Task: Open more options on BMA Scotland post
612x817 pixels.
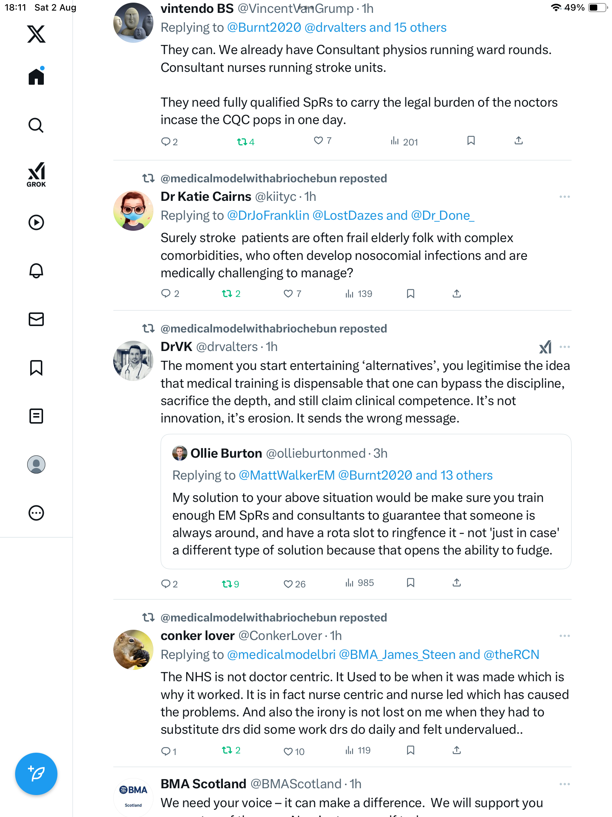Action: [x=564, y=784]
